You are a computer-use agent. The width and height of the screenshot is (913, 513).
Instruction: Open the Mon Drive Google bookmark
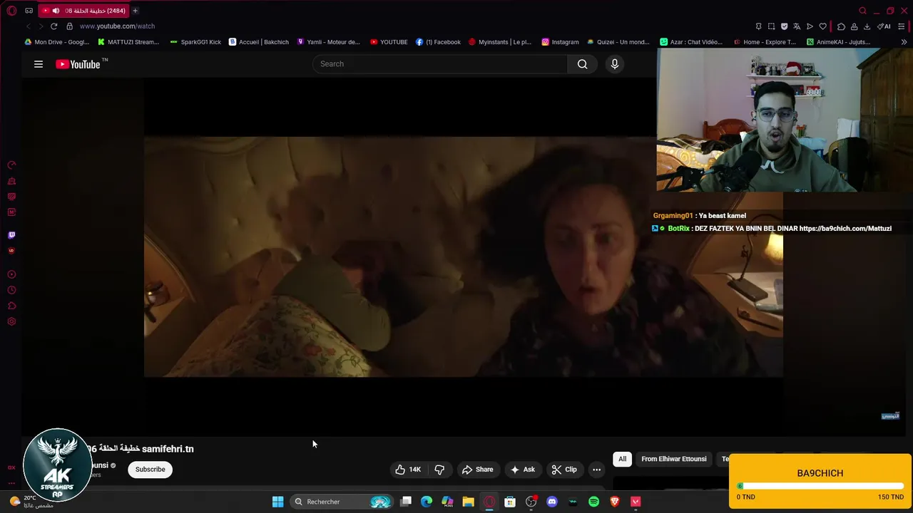pyautogui.click(x=56, y=42)
